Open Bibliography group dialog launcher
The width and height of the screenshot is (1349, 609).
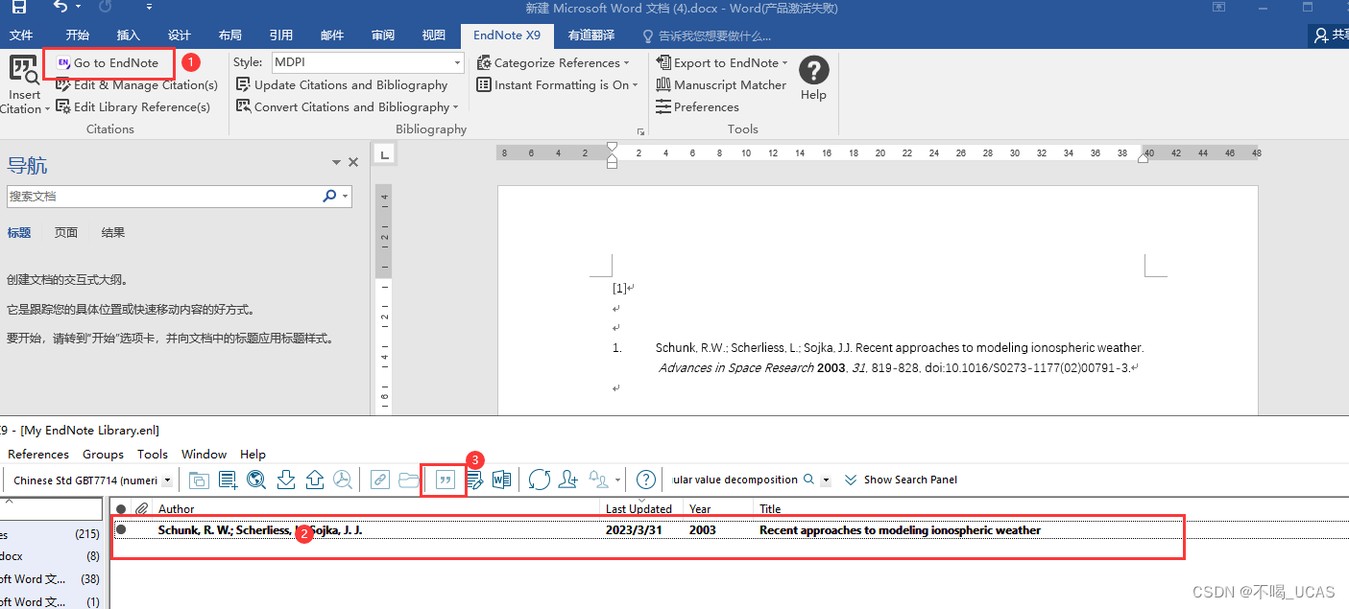(640, 131)
